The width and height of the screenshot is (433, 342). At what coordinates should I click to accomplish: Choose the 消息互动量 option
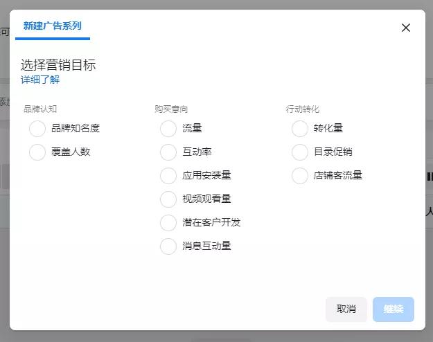tap(168, 246)
